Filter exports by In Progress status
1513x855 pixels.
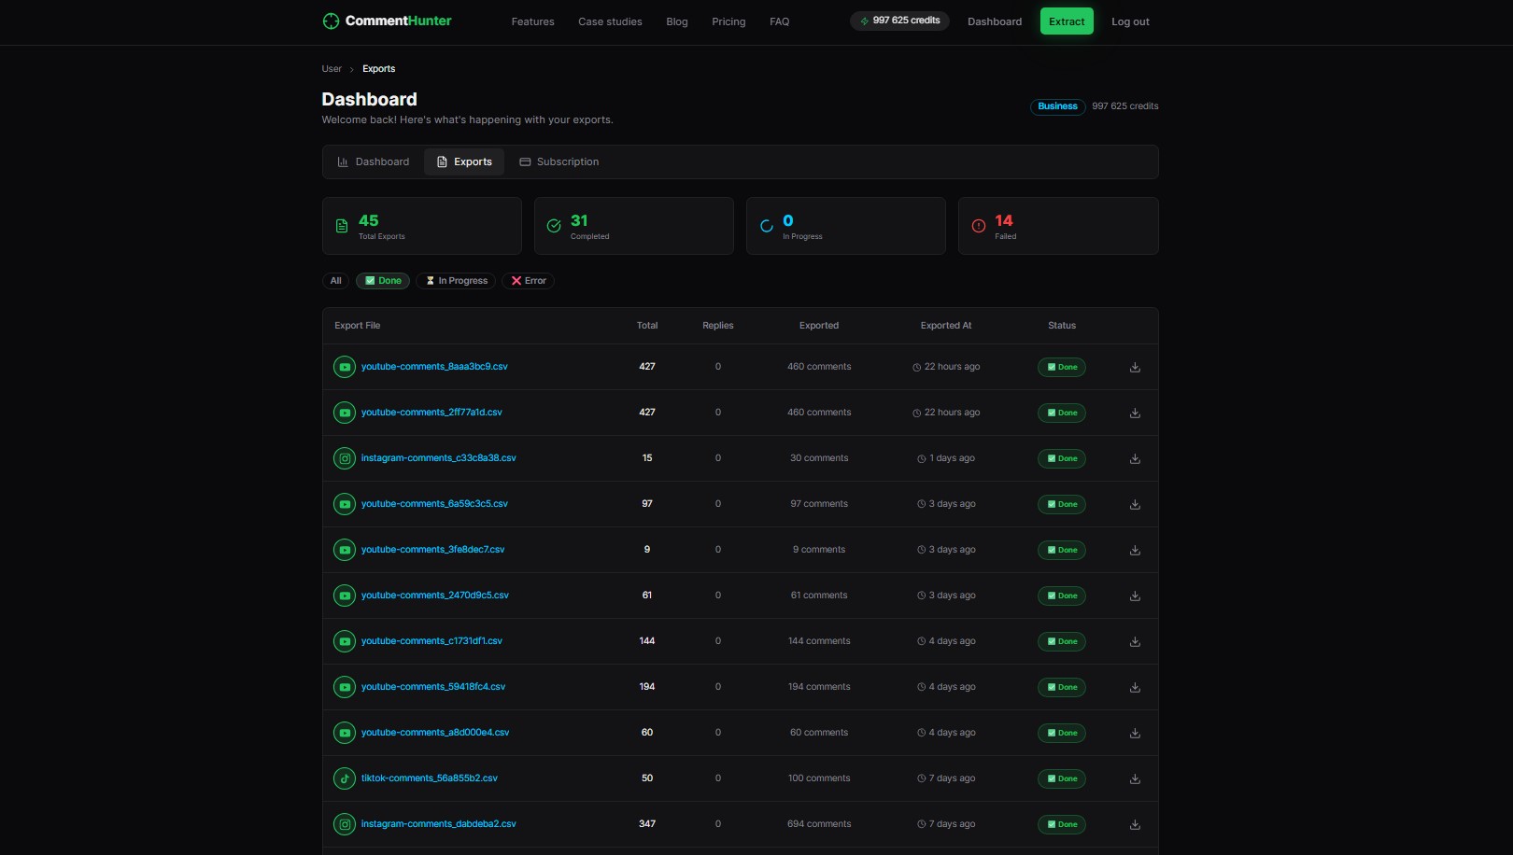point(456,281)
